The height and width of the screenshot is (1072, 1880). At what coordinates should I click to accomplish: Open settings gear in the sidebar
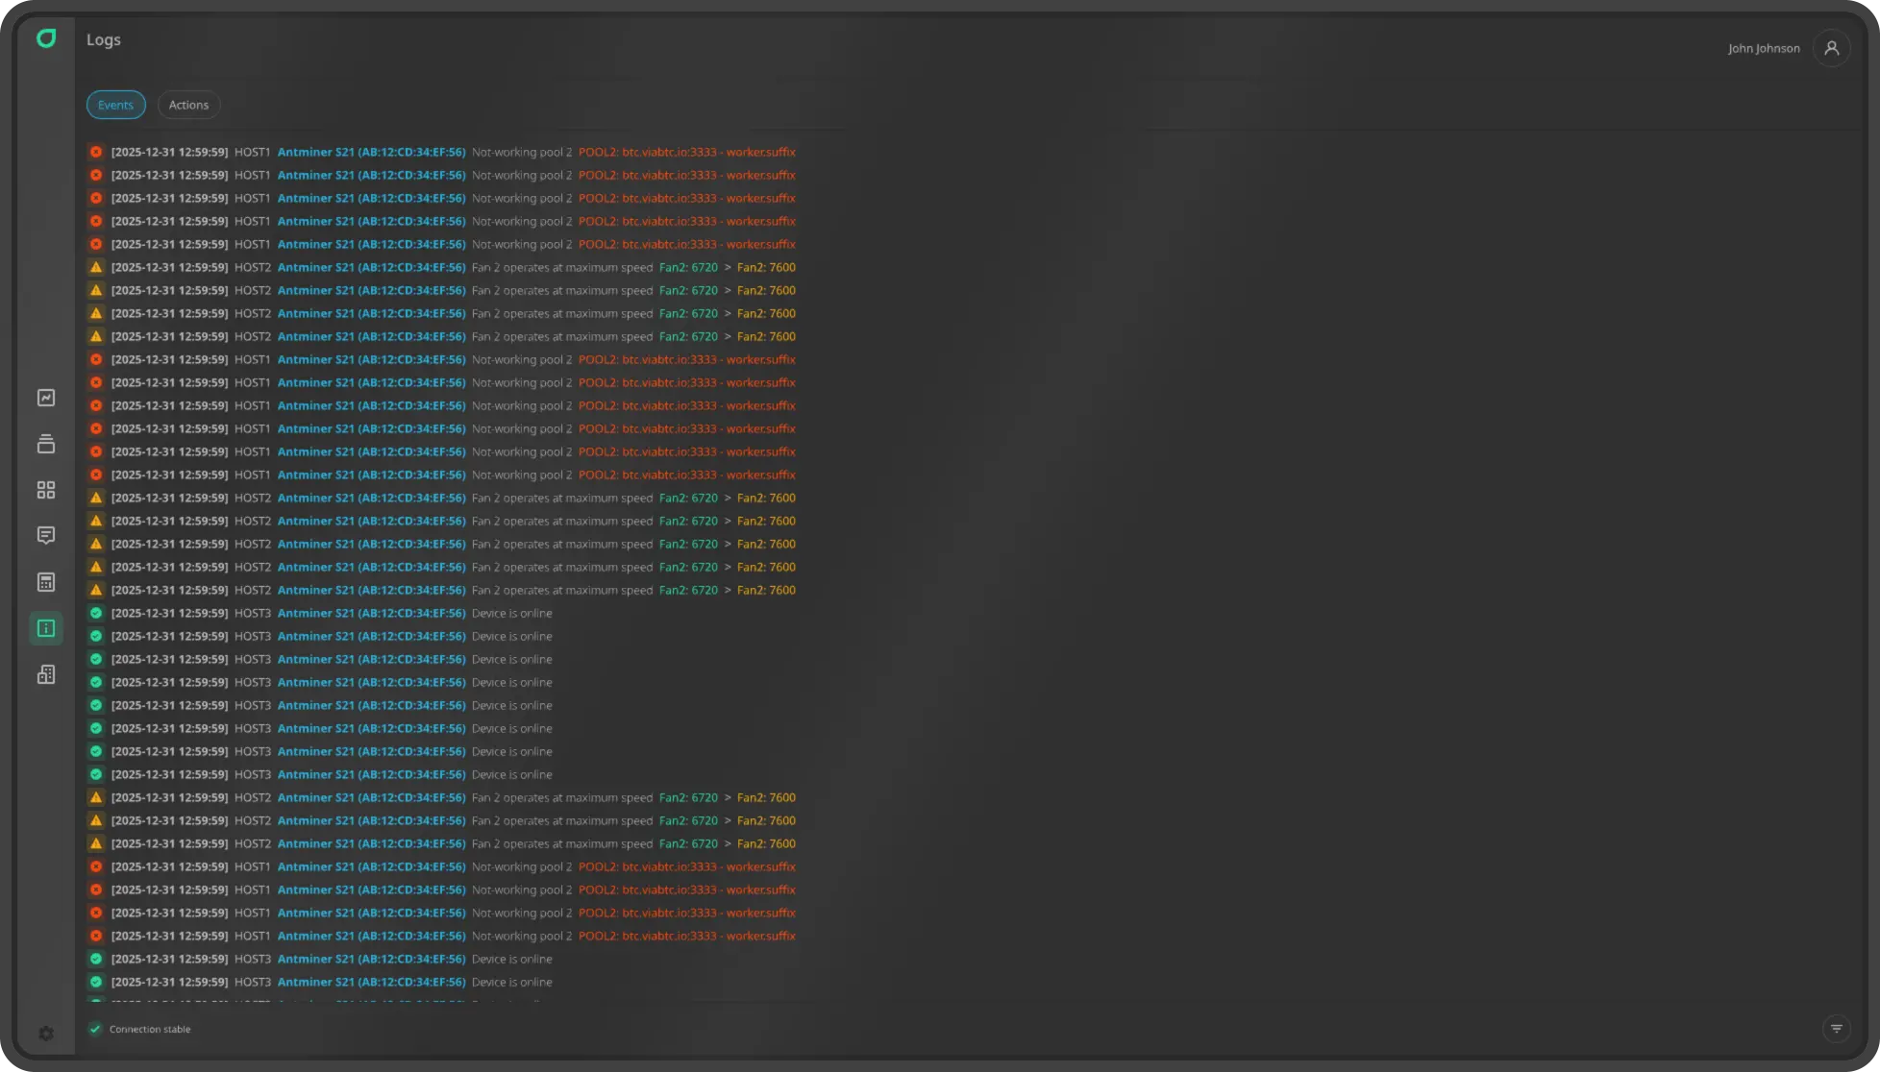pyautogui.click(x=46, y=1034)
